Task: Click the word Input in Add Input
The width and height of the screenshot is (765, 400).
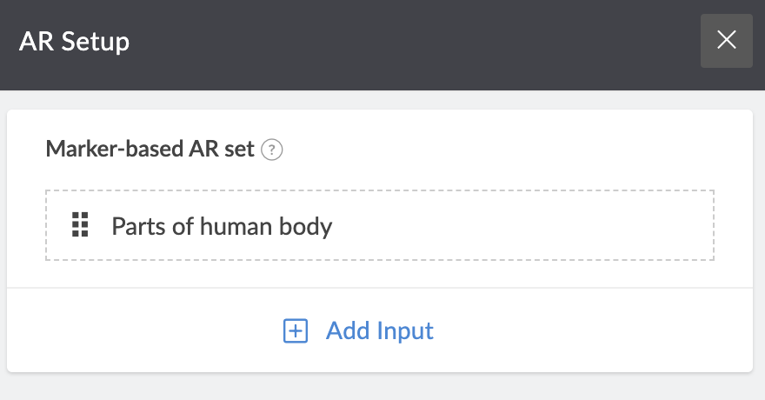Action: point(405,332)
